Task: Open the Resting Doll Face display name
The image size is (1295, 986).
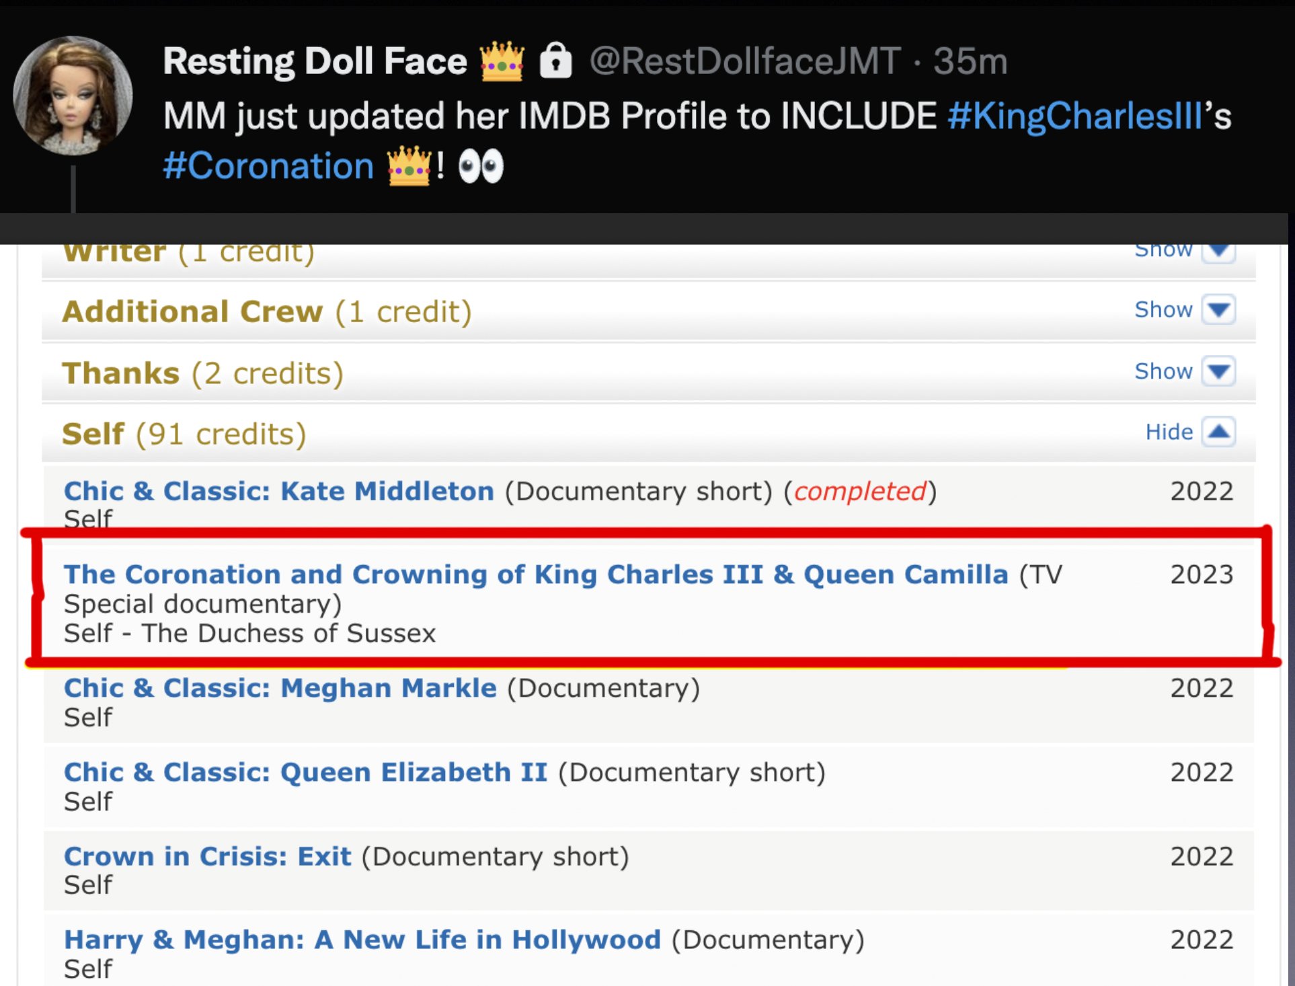Action: [315, 61]
